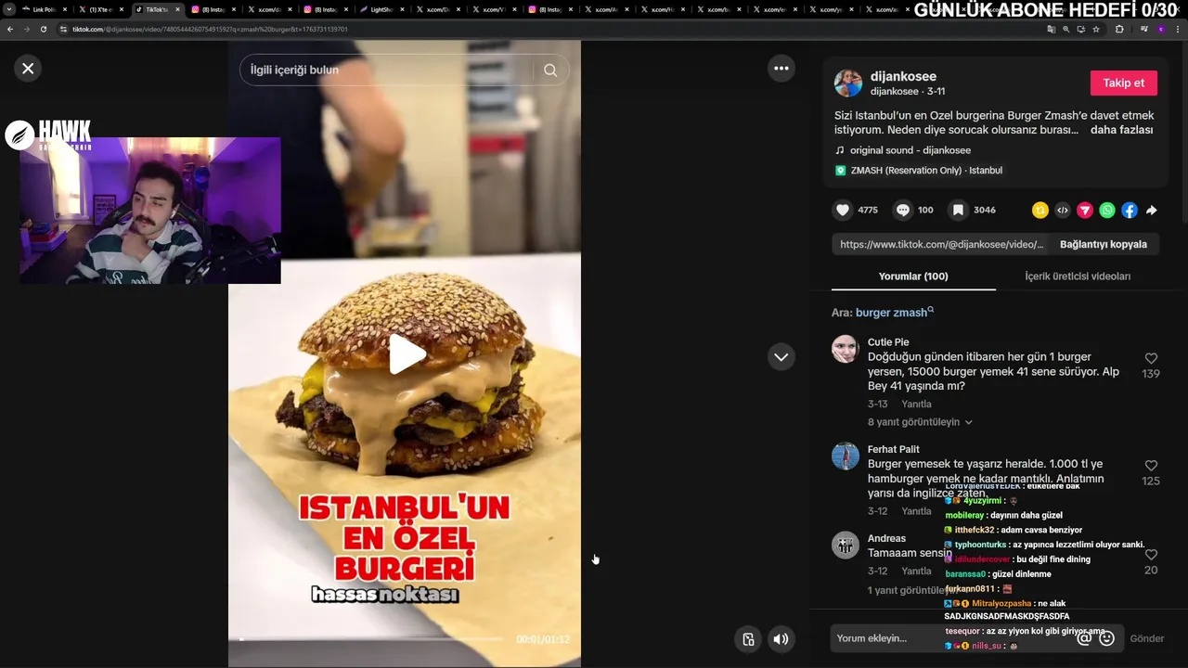Open comments via the speech bubble icon
The image size is (1188, 668).
pos(902,210)
